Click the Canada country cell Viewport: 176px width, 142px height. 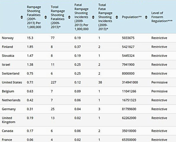coord(7,131)
